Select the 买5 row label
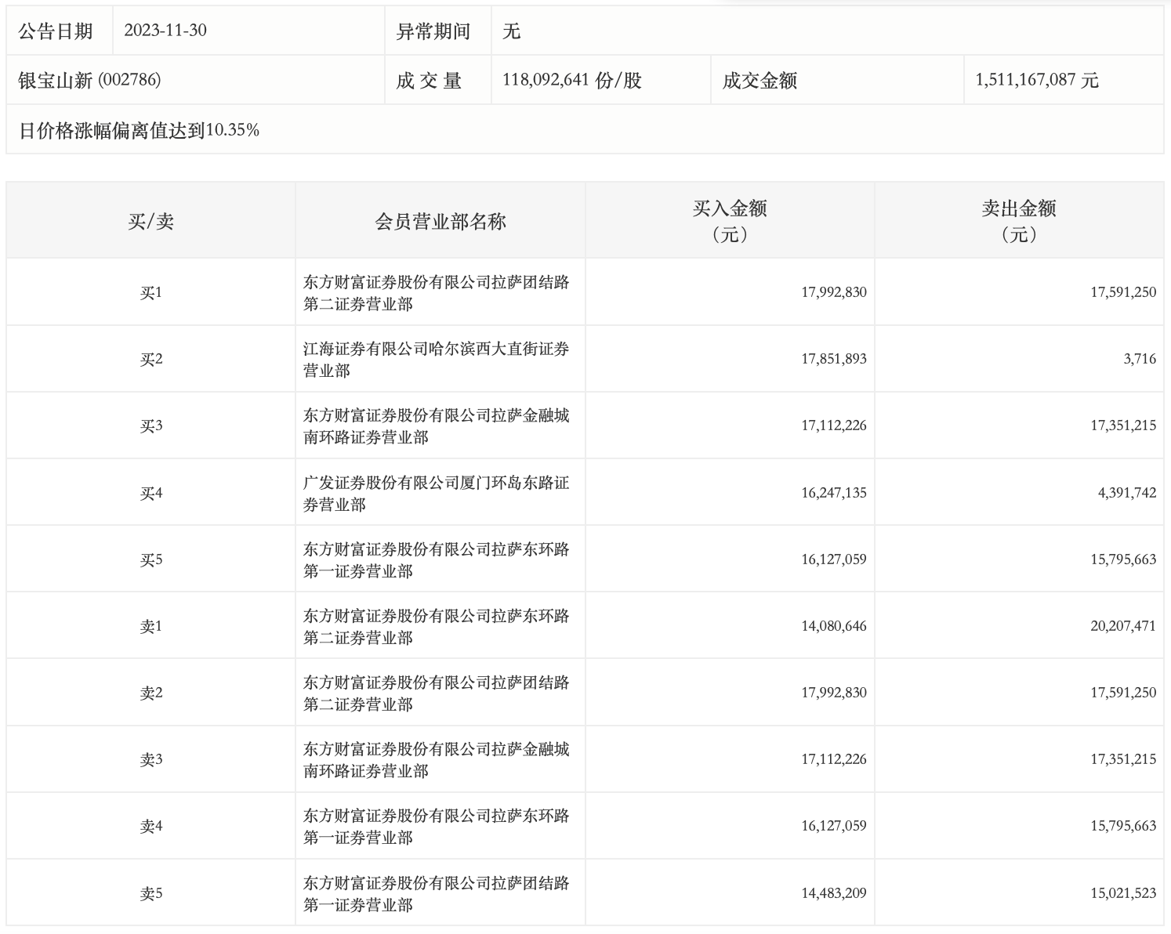 coord(150,560)
